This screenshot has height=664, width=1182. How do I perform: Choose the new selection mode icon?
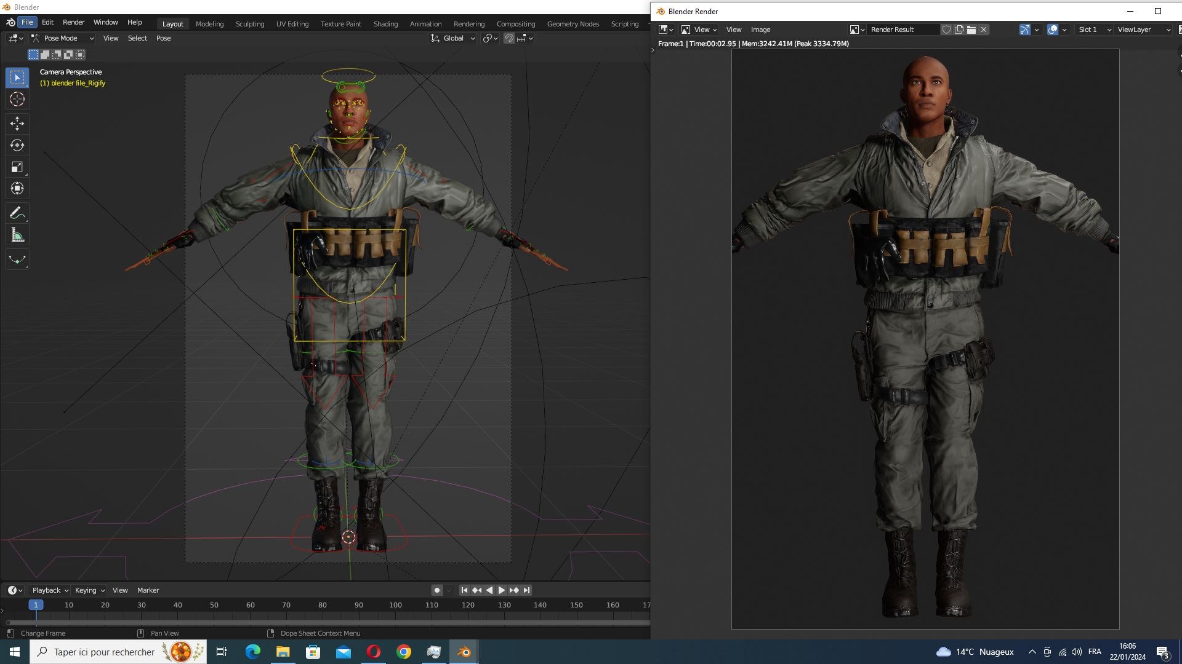(33, 55)
